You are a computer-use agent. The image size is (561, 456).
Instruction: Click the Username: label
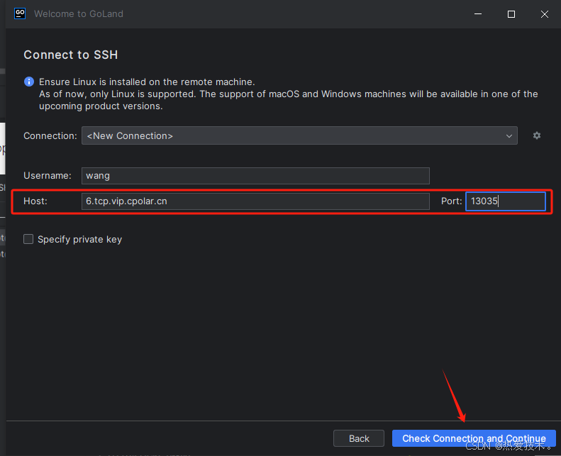point(48,176)
